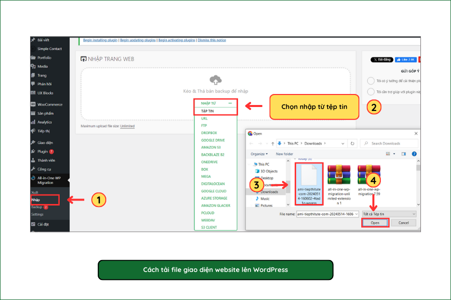Image resolution: width=451 pixels, height=300 pixels.
Task: Click the 'Begin activating plugins' link
Action: [176, 40]
